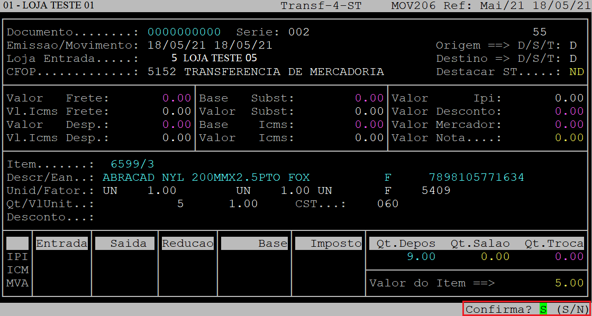Click the Valor Nota amount field
Image resolution: width=592 pixels, height=316 pixels.
tap(569, 138)
